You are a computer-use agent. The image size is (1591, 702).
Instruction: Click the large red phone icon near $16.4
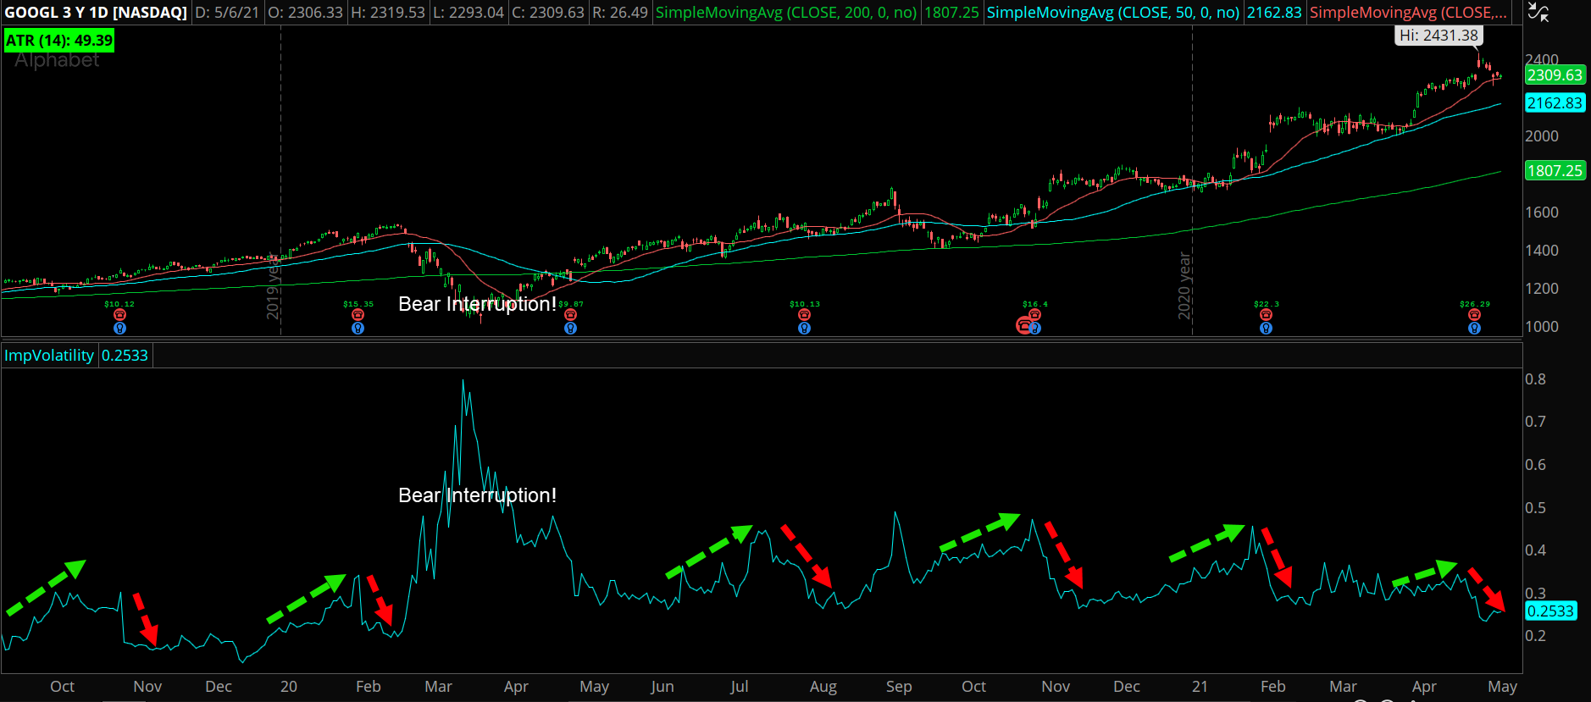(1023, 325)
